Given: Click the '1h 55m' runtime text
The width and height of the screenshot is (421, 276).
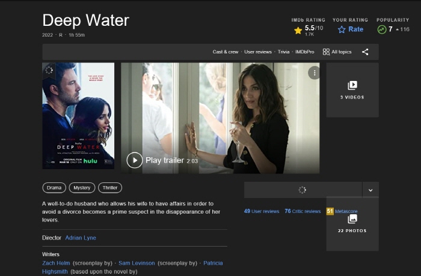Looking at the screenshot, I should coord(76,35).
